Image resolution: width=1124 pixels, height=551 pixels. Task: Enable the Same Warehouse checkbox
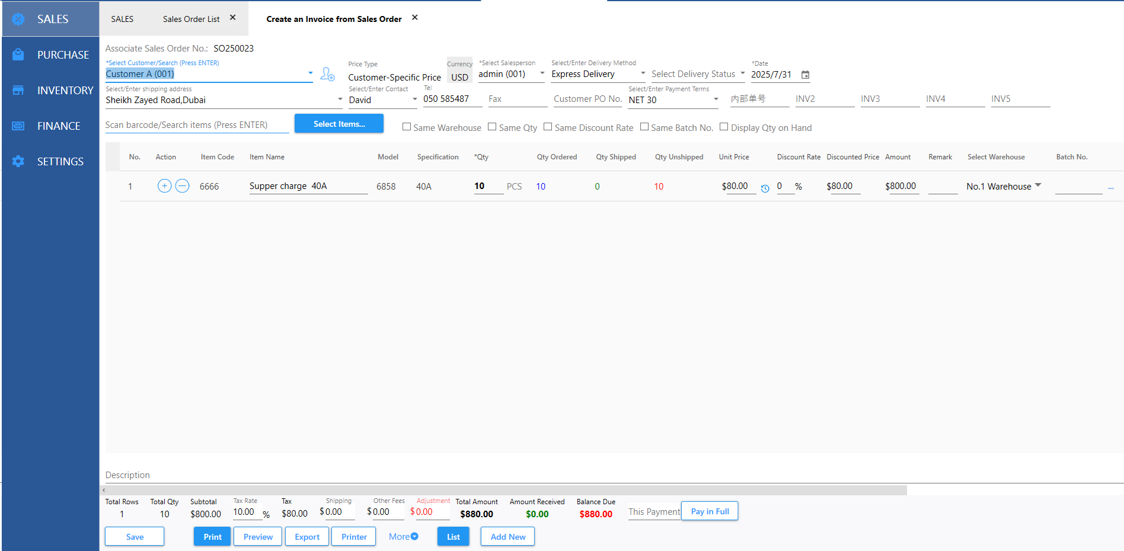tap(407, 127)
